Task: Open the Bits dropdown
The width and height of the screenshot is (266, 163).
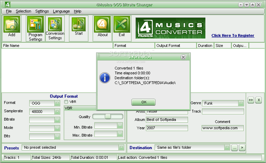Action: tap(57, 137)
